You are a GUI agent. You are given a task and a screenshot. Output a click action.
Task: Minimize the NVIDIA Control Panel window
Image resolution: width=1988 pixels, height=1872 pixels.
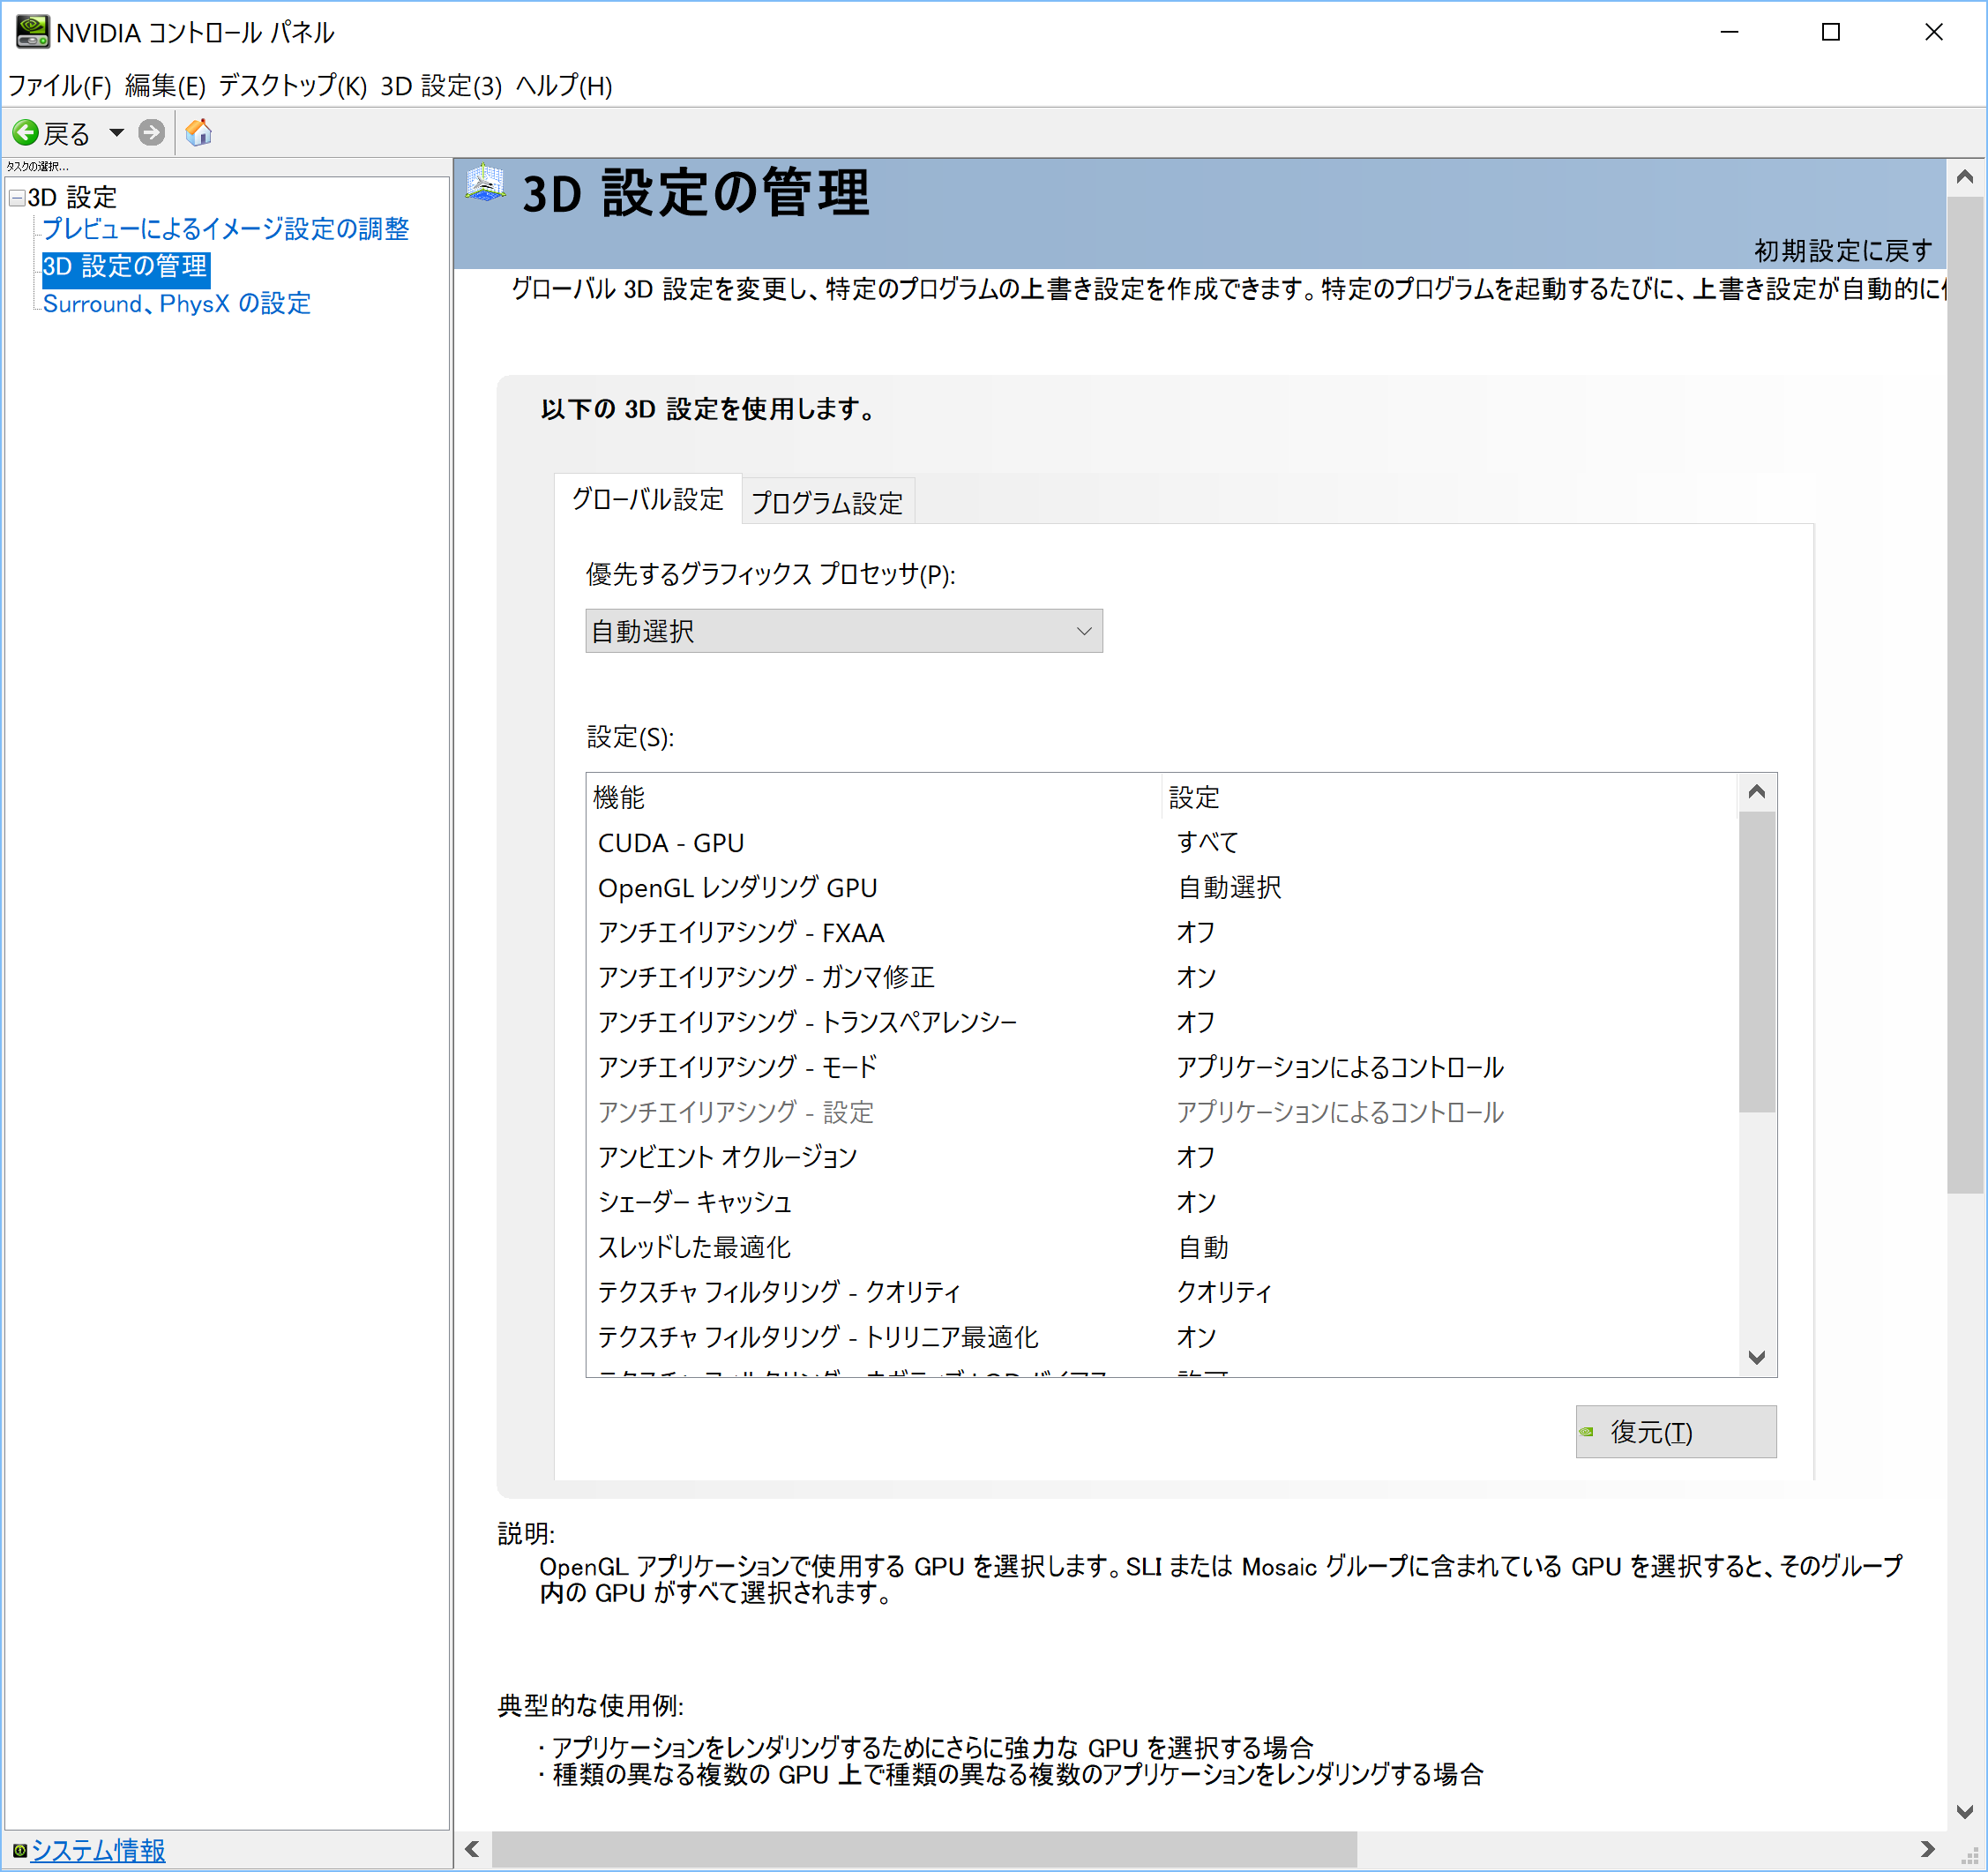point(1729,32)
